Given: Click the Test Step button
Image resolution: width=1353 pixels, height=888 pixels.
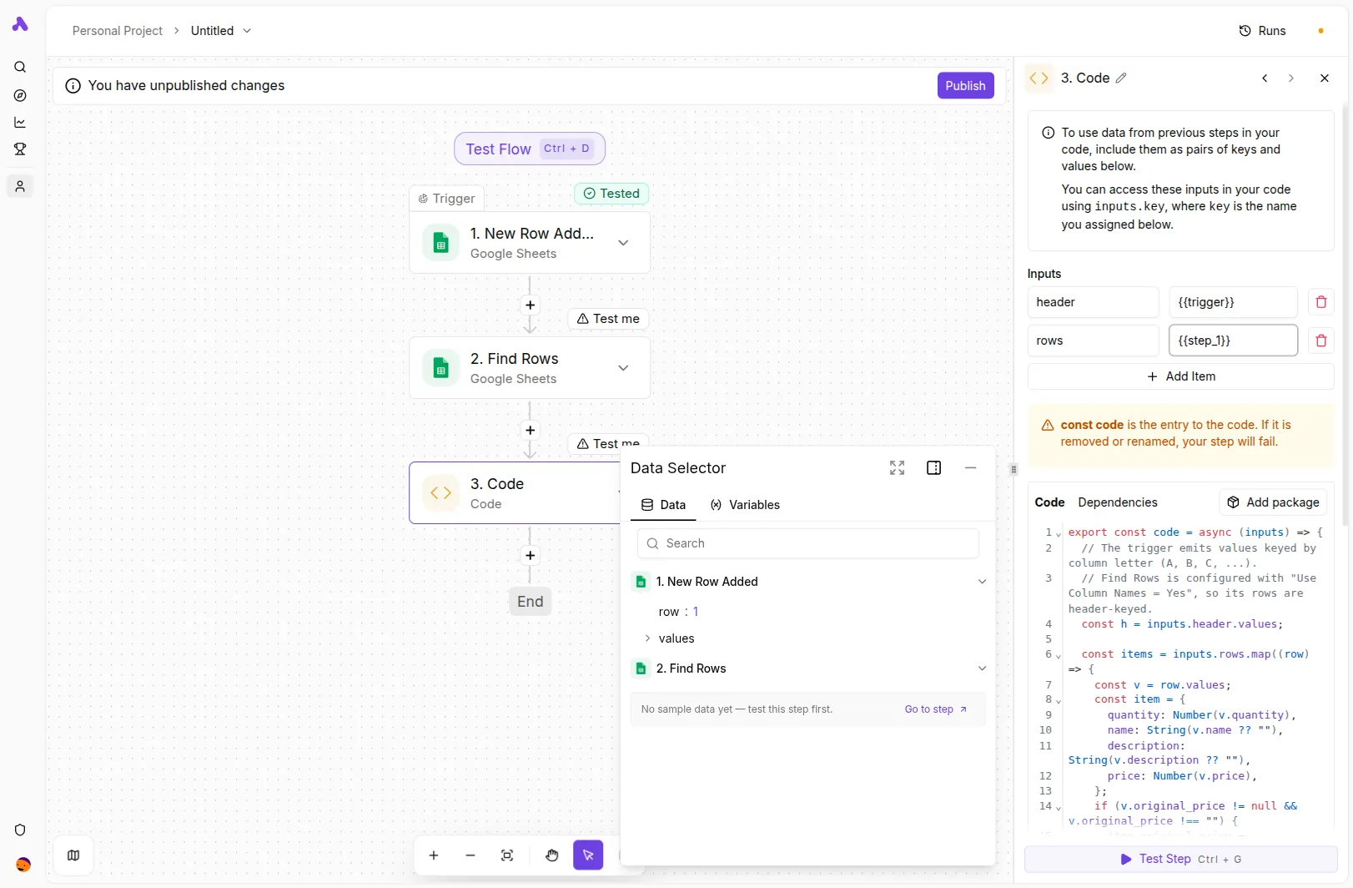Looking at the screenshot, I should point(1180,859).
